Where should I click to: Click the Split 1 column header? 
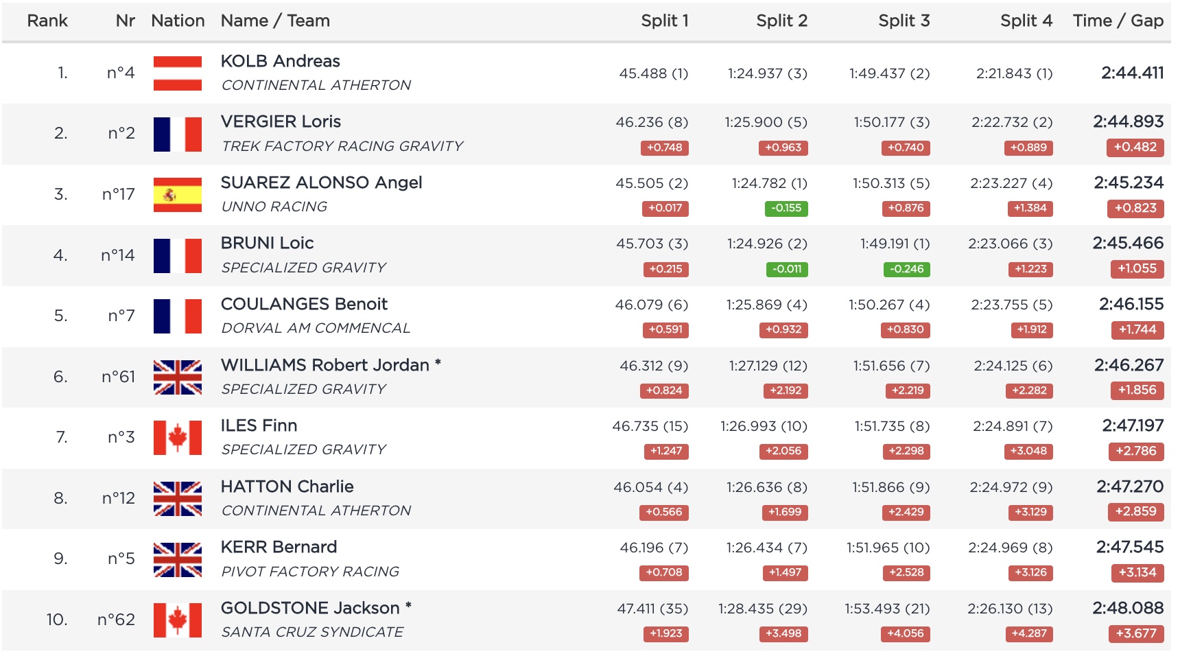664,21
